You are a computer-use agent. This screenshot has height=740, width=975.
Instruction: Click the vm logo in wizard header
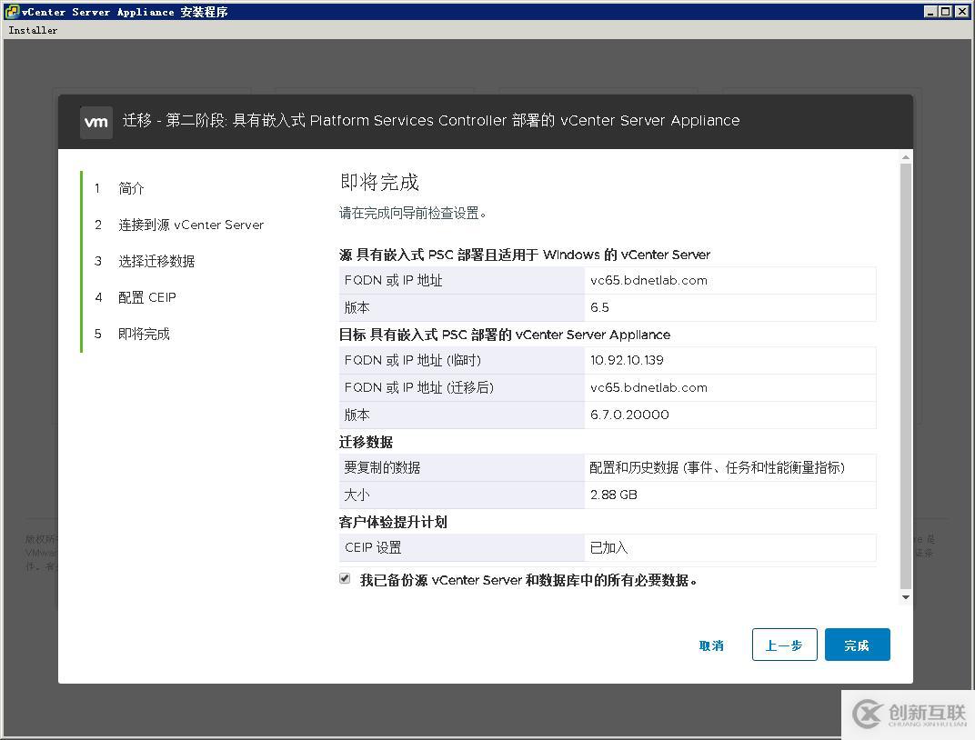pyautogui.click(x=96, y=122)
